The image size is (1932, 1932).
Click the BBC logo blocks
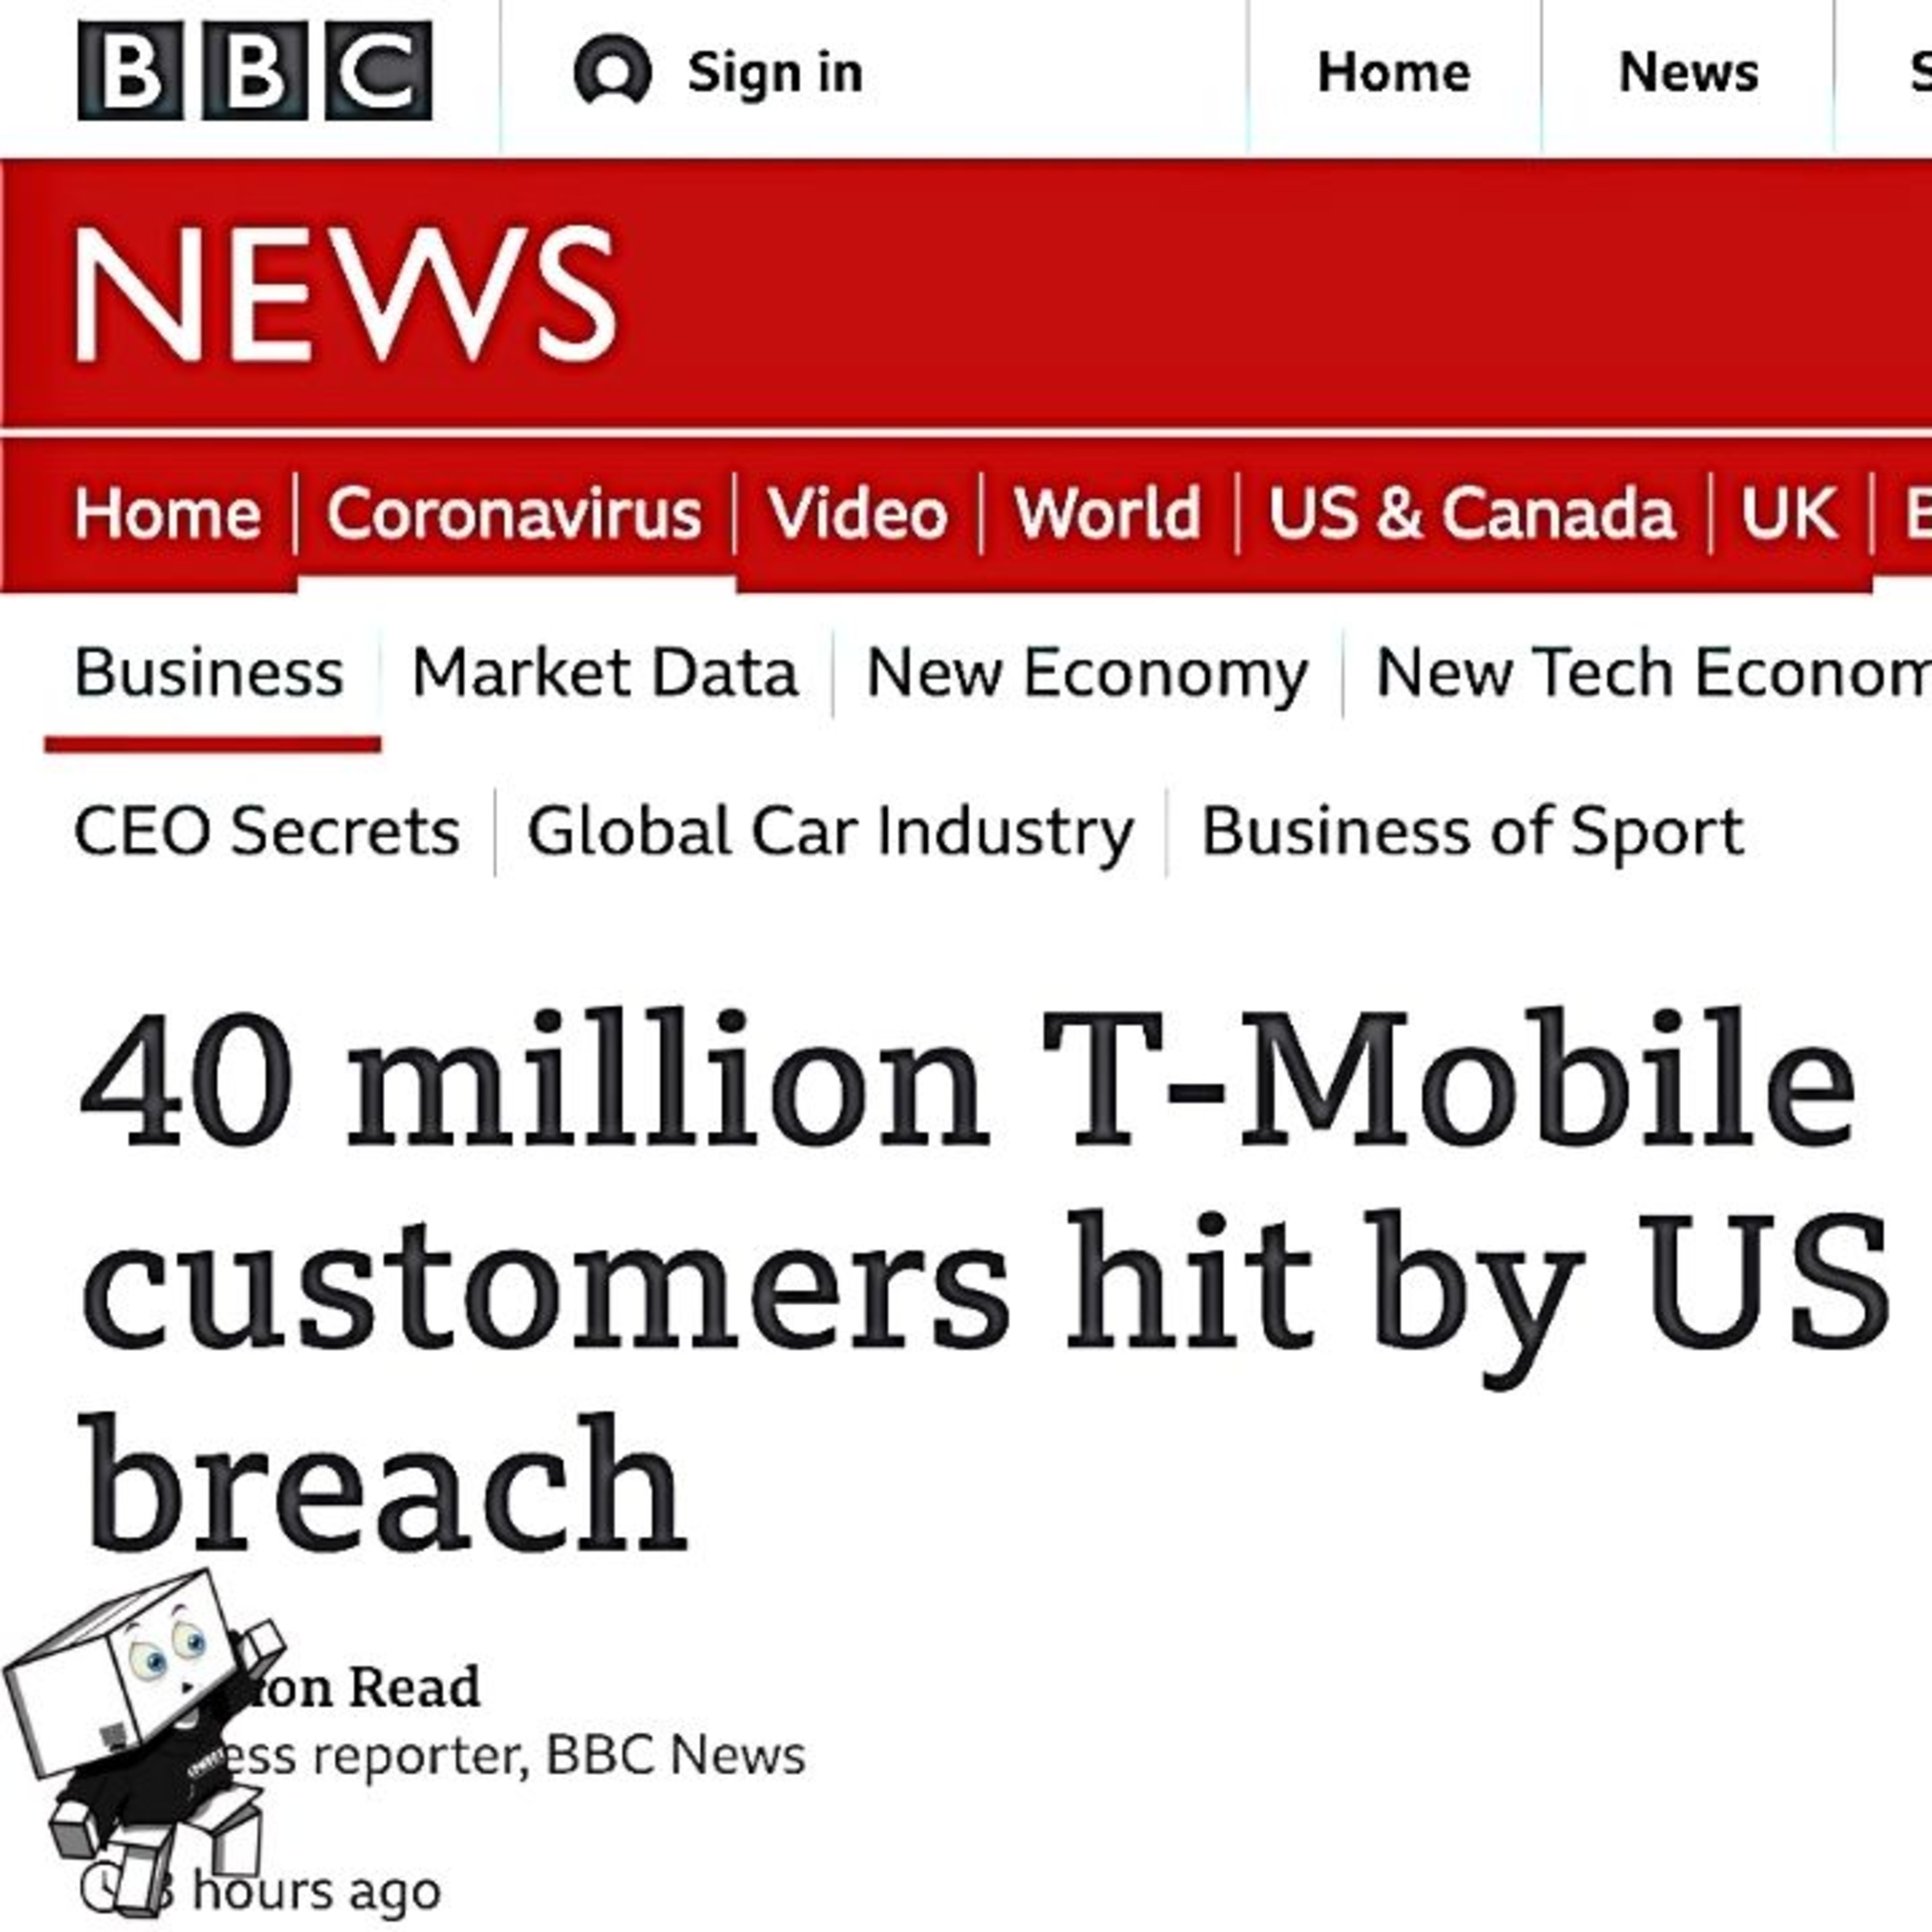click(255, 71)
